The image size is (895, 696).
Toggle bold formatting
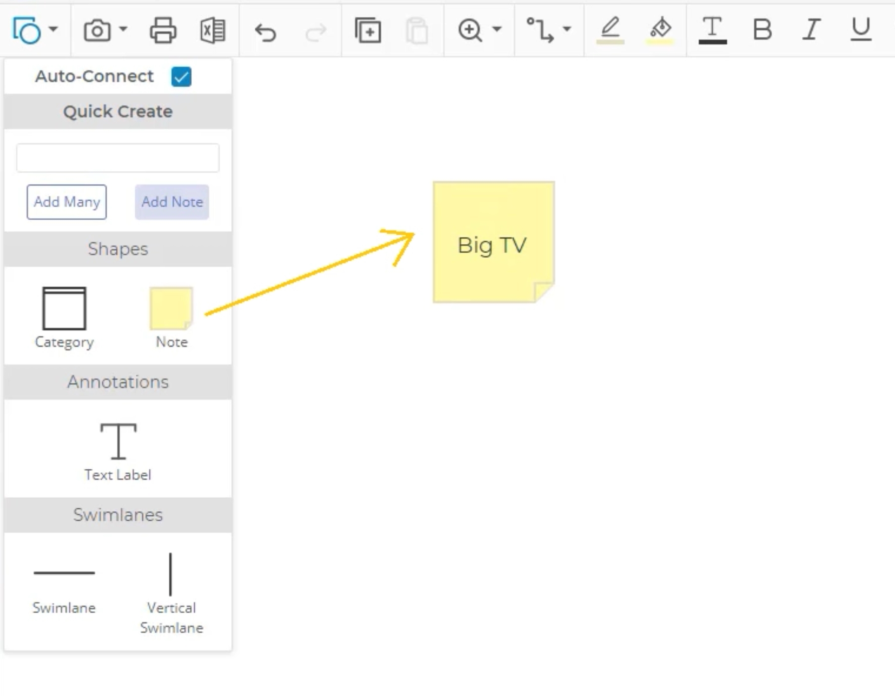coord(762,29)
